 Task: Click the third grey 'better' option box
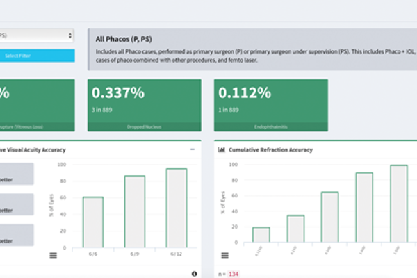pyautogui.click(x=17, y=238)
